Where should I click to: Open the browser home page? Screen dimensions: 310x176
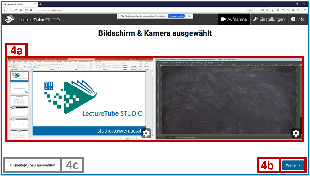[21, 10]
